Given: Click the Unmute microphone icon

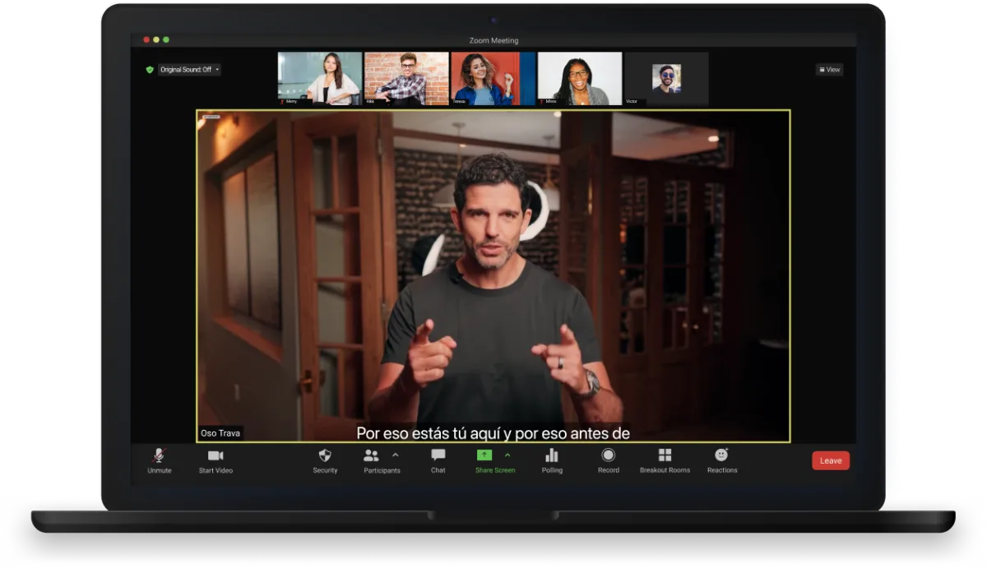Looking at the screenshot, I should tap(160, 455).
